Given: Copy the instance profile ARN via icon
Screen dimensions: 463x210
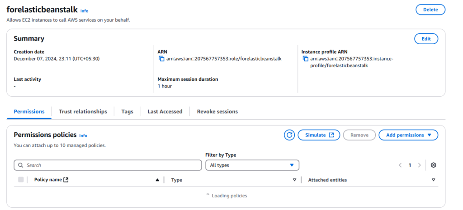Looking at the screenshot, I should pos(306,59).
